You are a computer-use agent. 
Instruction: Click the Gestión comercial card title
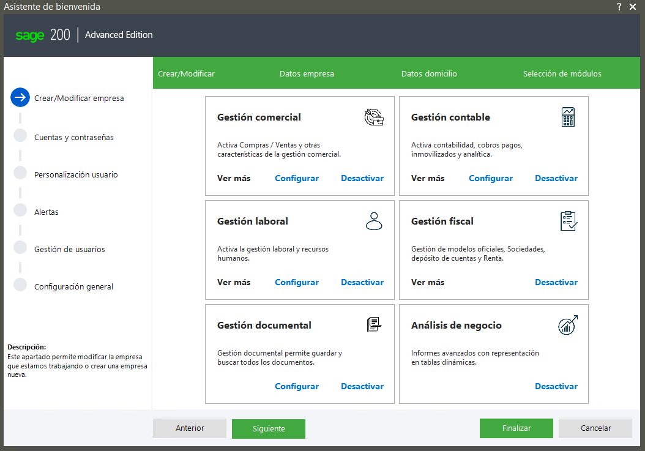coord(259,117)
